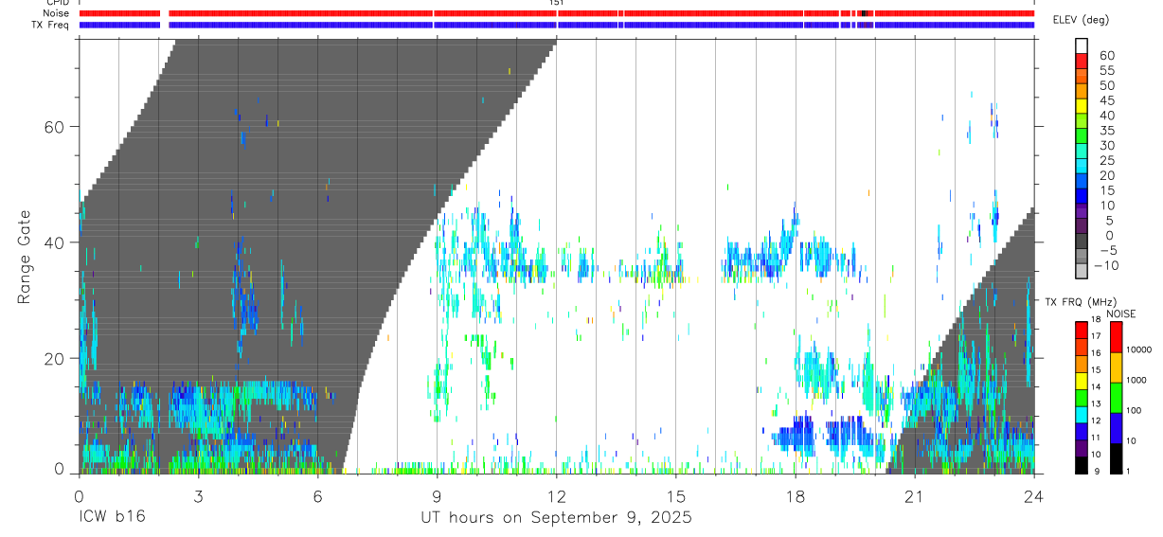Click the red segment of TX FRQ bar
The image size is (1163, 537).
[1082, 328]
